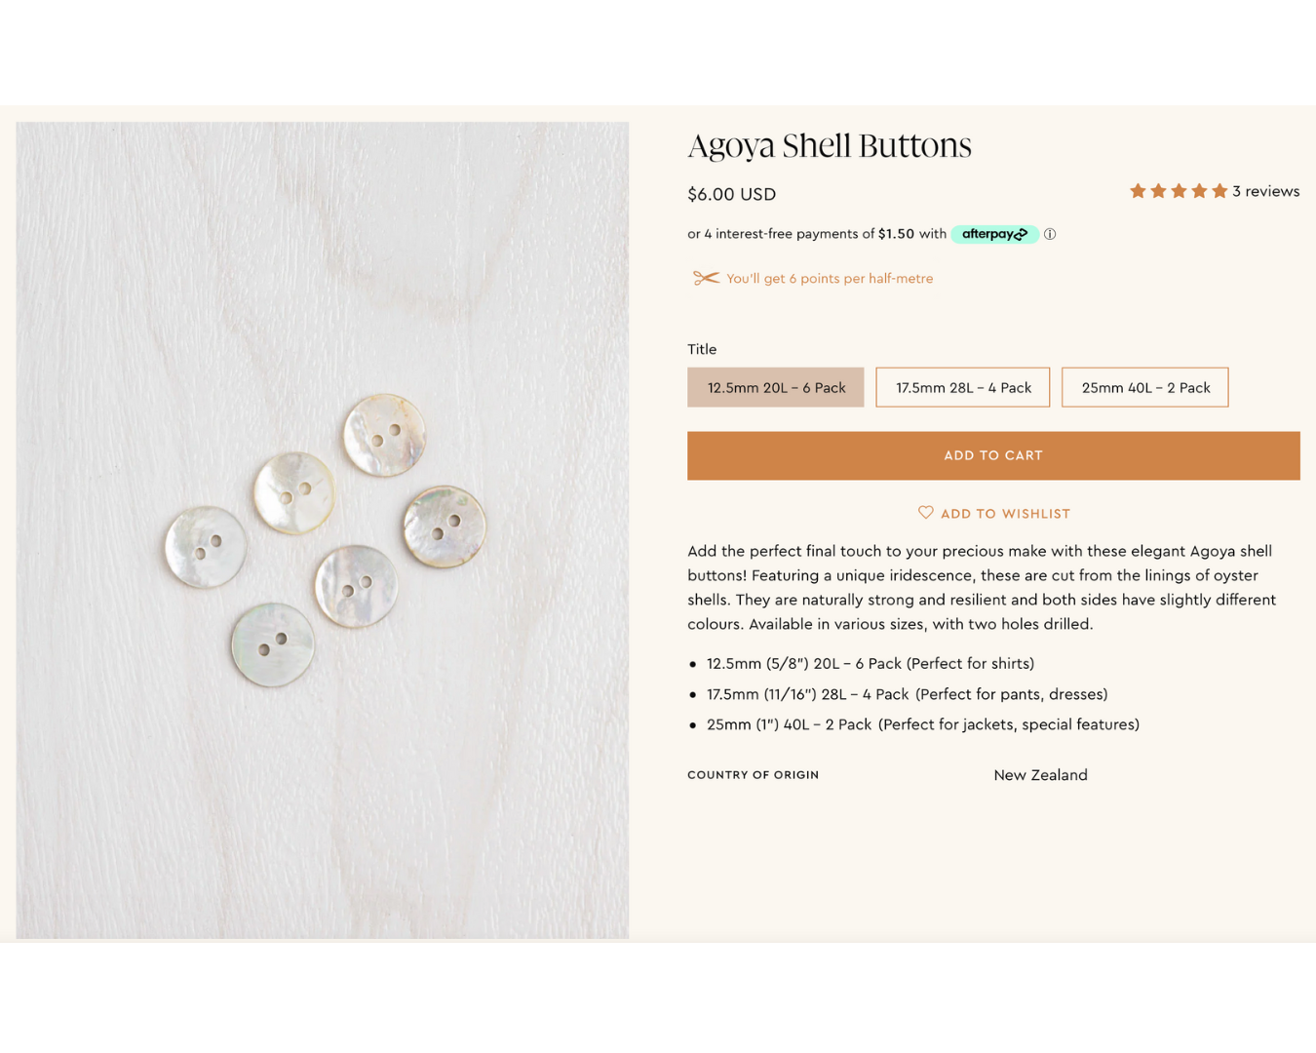Click the Afterpay info circle icon
Image resolution: width=1316 pixels, height=1053 pixels.
[x=1050, y=234]
